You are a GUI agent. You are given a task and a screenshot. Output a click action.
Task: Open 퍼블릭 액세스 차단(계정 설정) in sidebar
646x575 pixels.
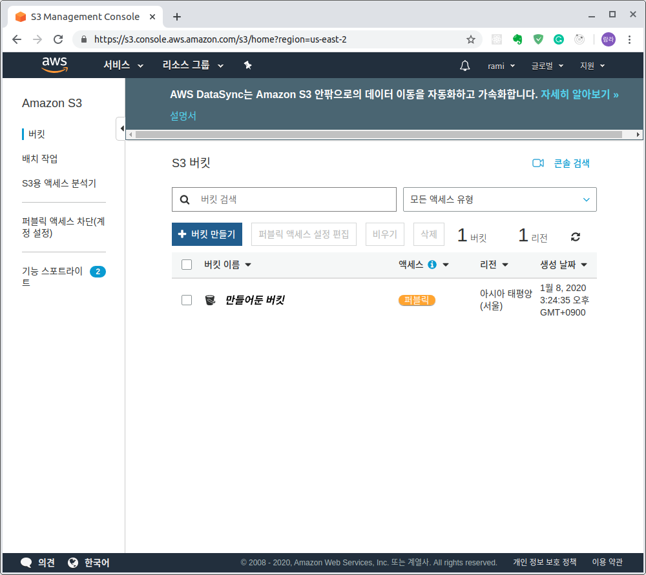pos(63,227)
